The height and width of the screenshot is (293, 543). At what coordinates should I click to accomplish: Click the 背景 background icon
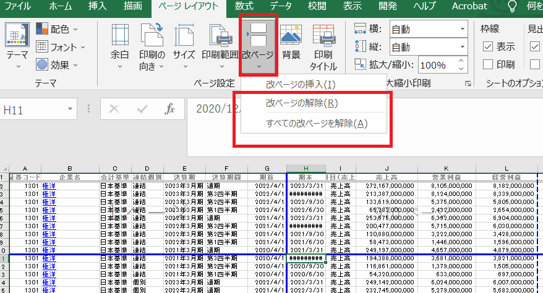pyautogui.click(x=291, y=35)
